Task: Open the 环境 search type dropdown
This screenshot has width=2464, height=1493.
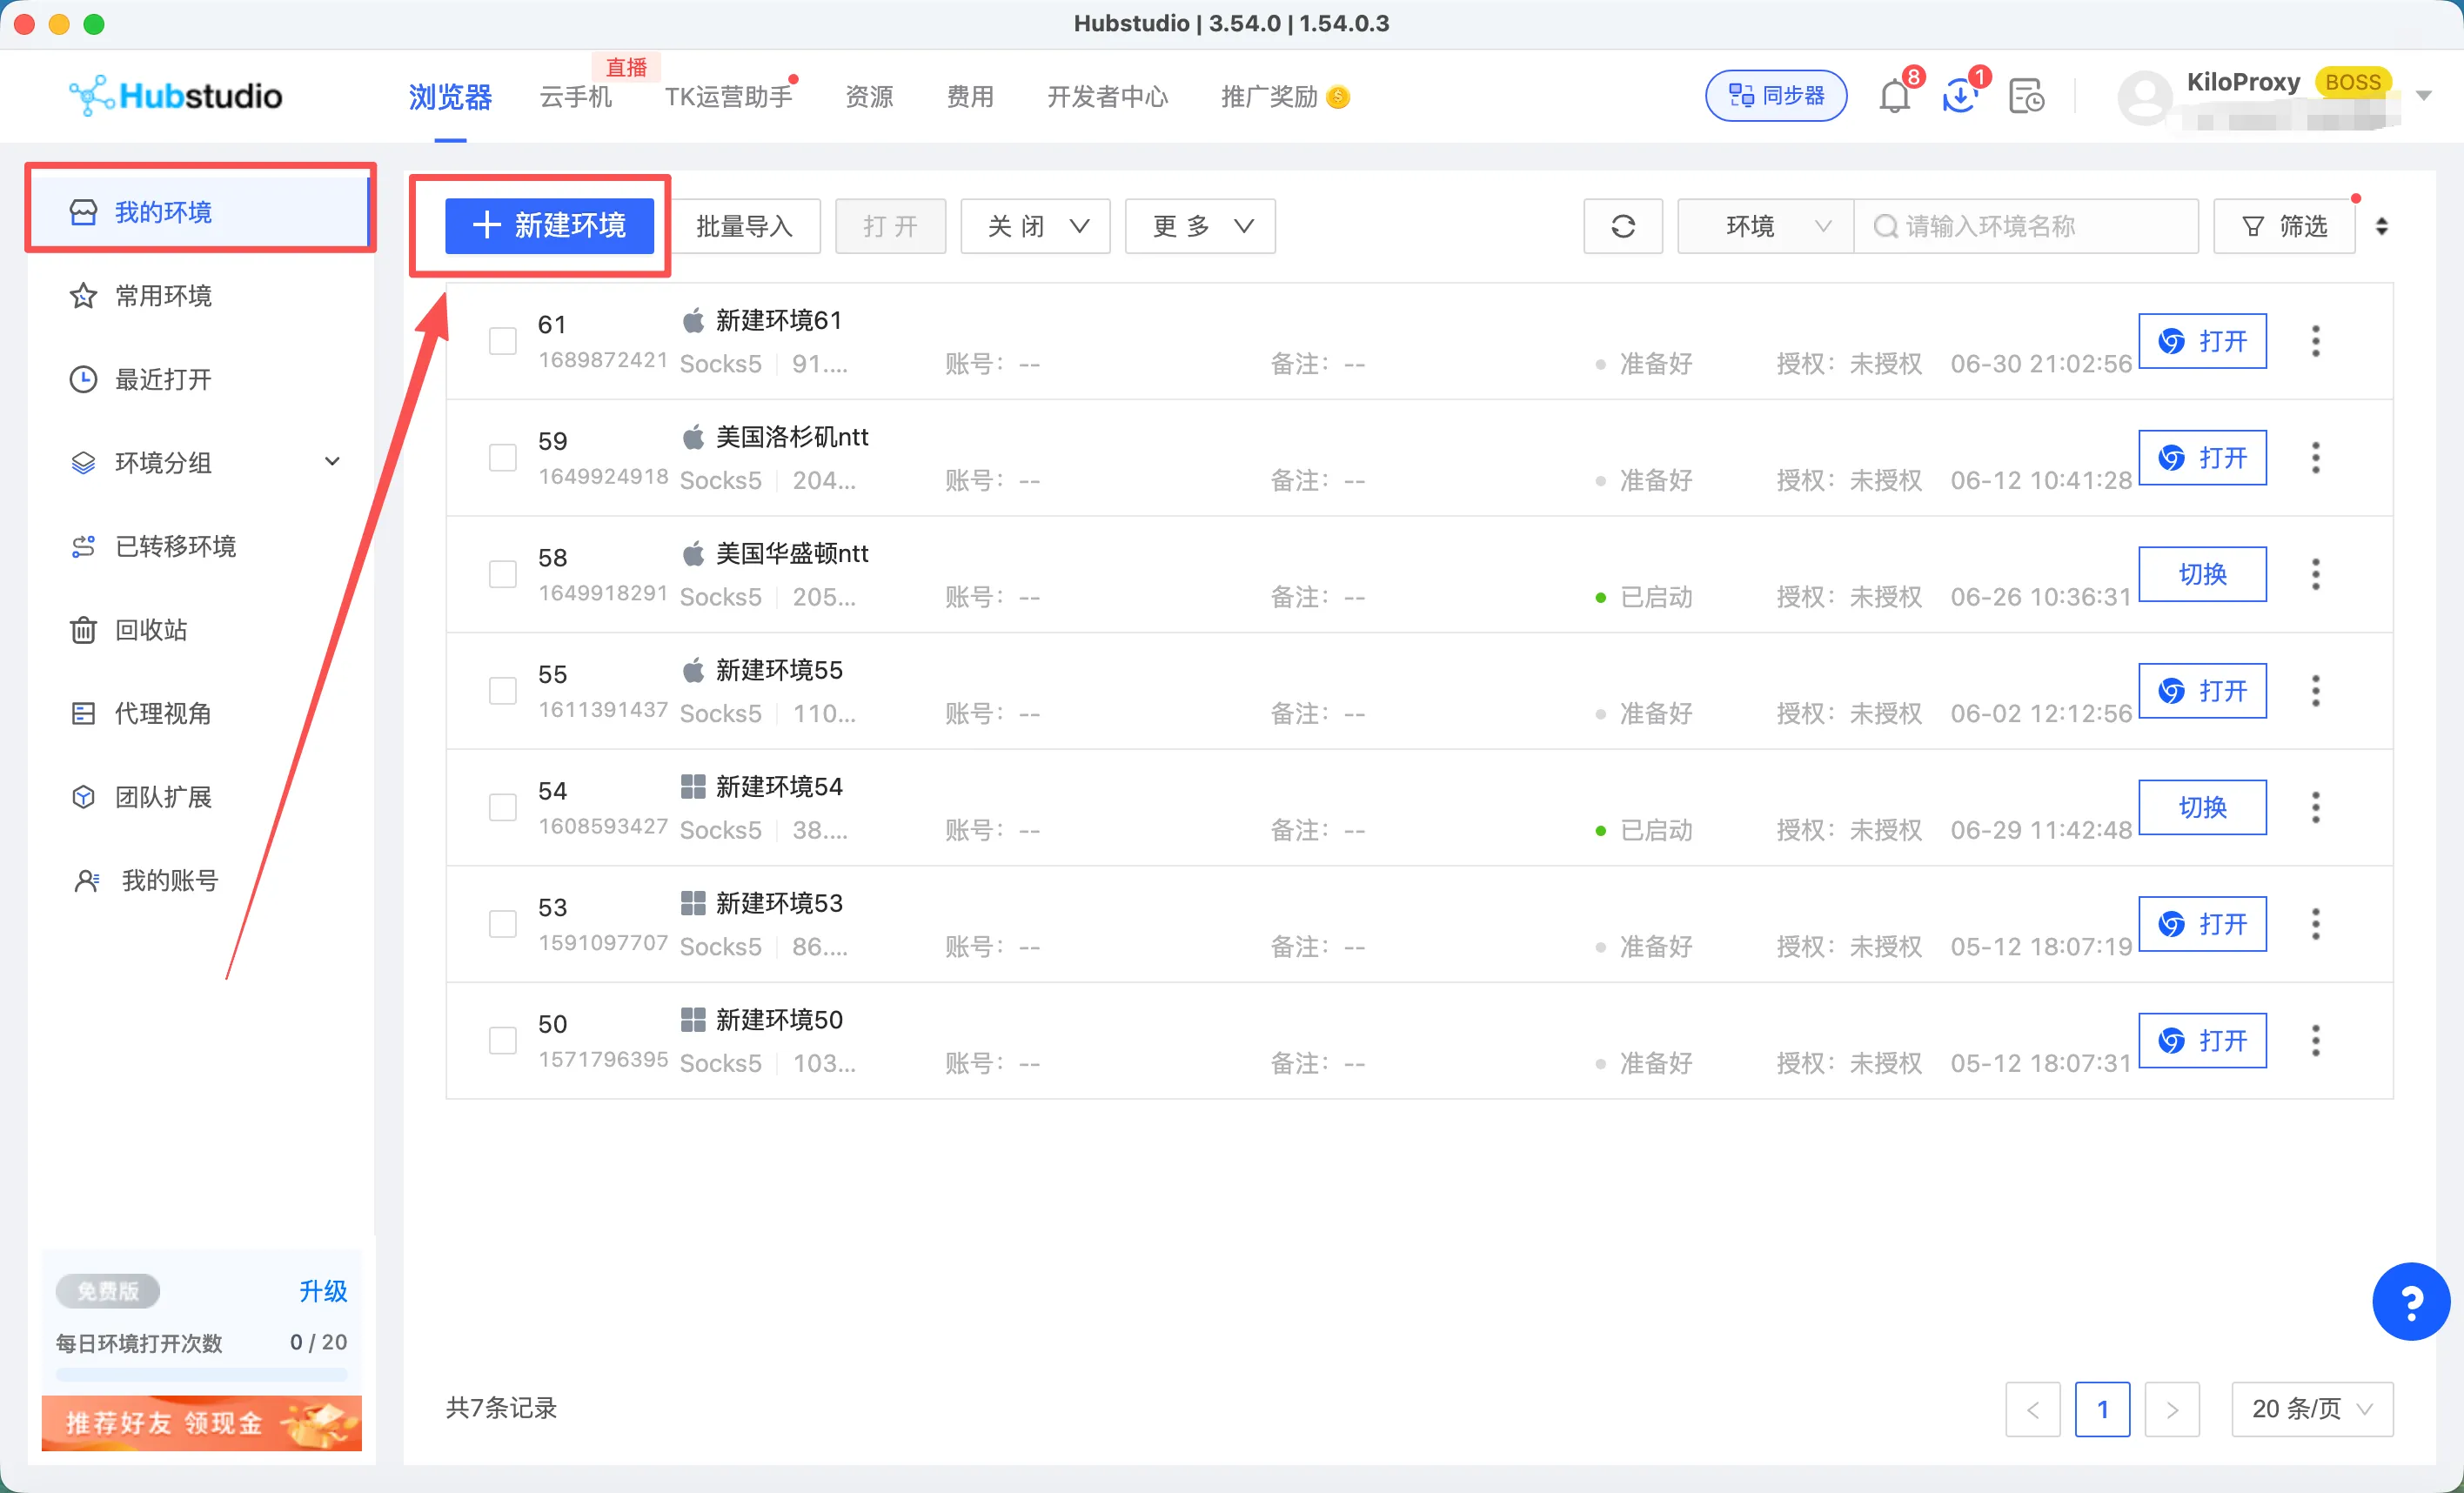Action: tap(1766, 226)
